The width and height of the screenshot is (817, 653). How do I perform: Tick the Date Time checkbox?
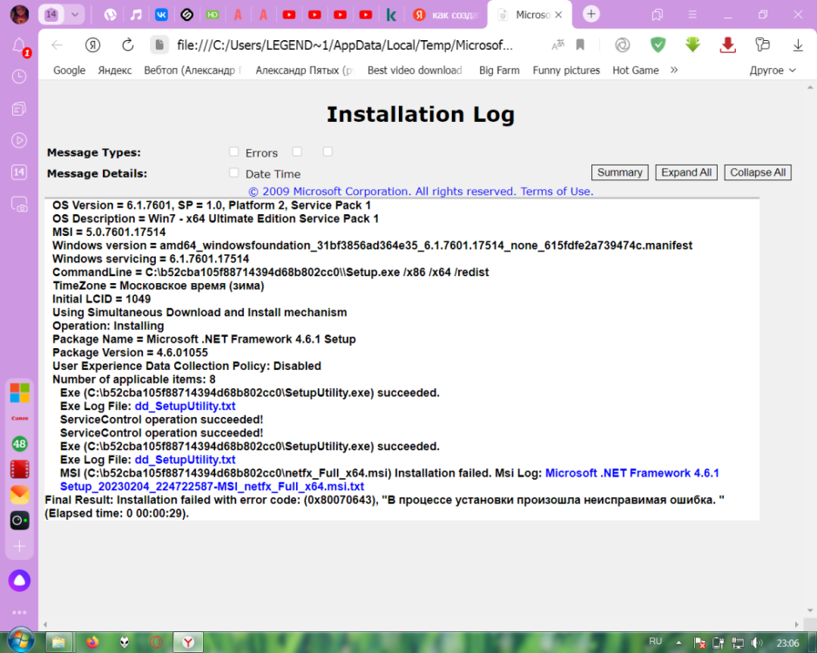tap(233, 173)
